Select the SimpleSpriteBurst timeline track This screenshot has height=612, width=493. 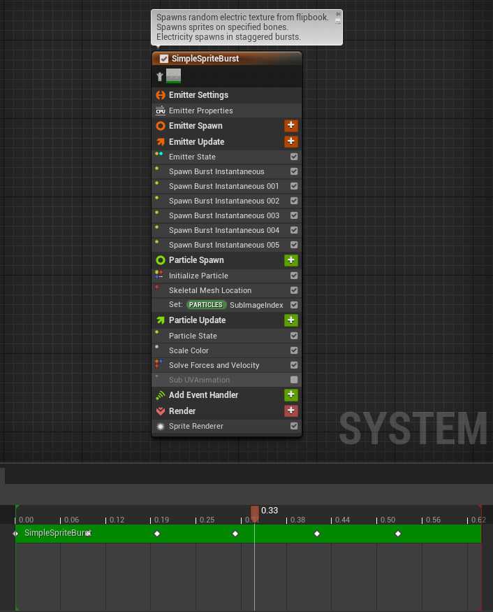click(249, 534)
